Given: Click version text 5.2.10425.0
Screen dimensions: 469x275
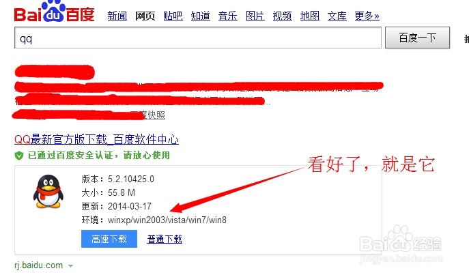Looking at the screenshot, I should [x=131, y=179].
